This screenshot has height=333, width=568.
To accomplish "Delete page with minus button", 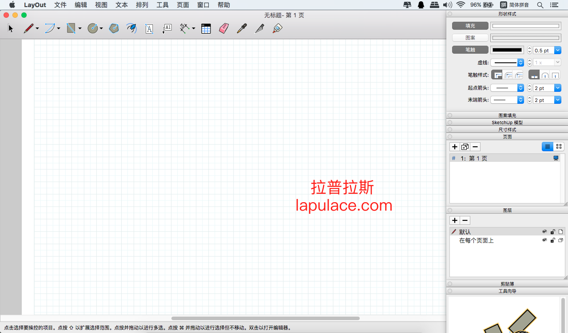I will tap(475, 147).
